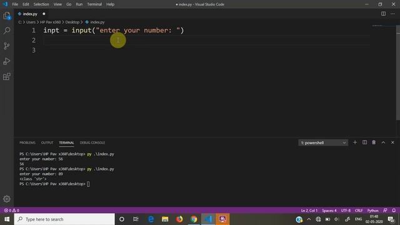This screenshot has width=400, height=225.
Task: Click ENG language indicator in tray
Action: [358, 219]
